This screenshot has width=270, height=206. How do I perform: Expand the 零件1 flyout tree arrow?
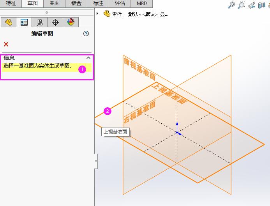[97, 13]
